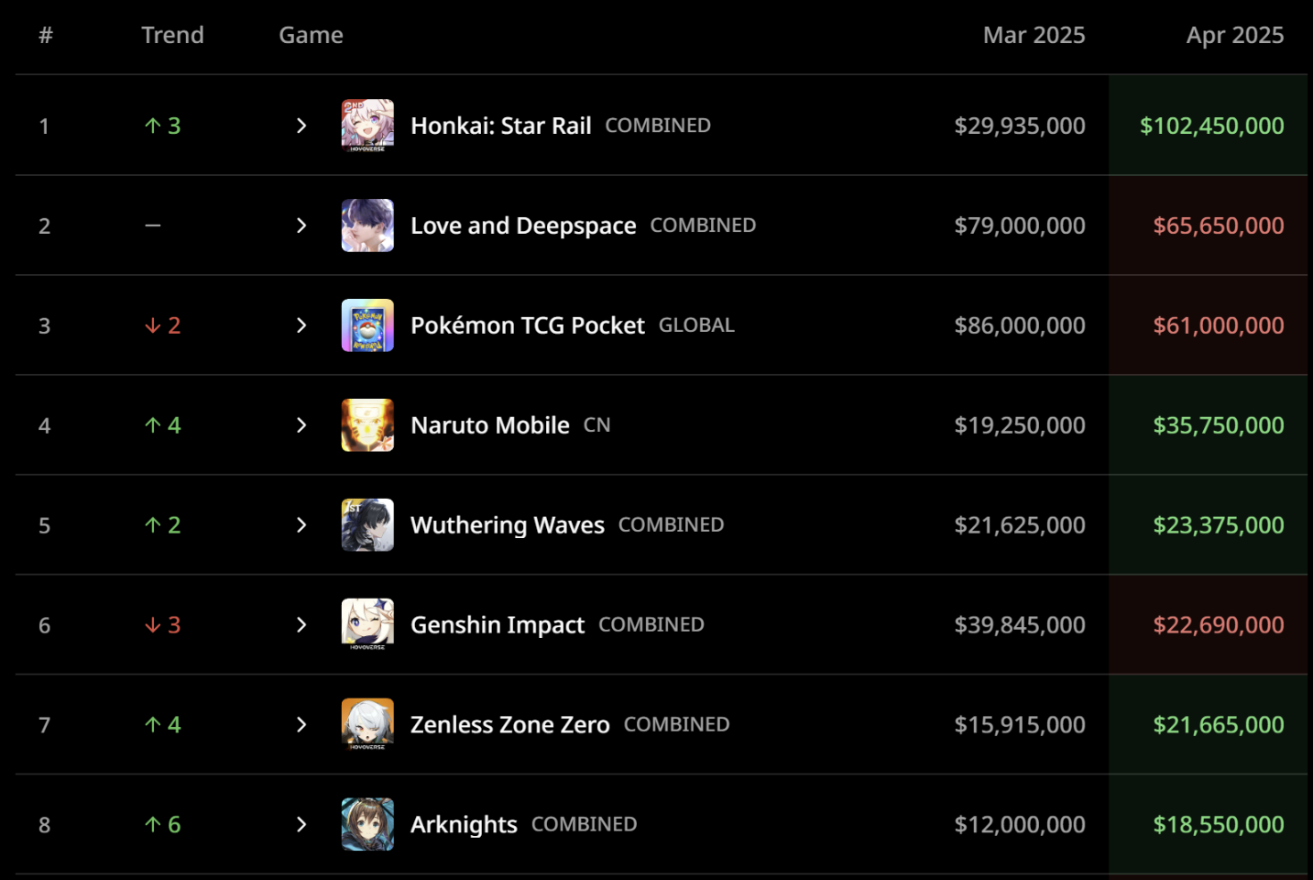Click Honkai's $102,450,000 April revenue cell
Screen dimensions: 1313x880
click(1211, 126)
